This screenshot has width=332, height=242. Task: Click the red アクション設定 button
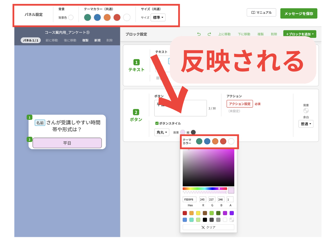[239, 104]
